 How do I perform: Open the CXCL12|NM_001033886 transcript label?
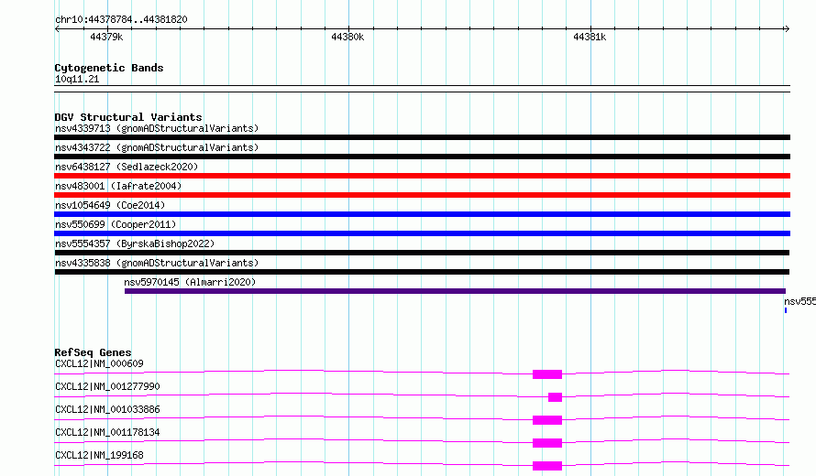coord(107,409)
